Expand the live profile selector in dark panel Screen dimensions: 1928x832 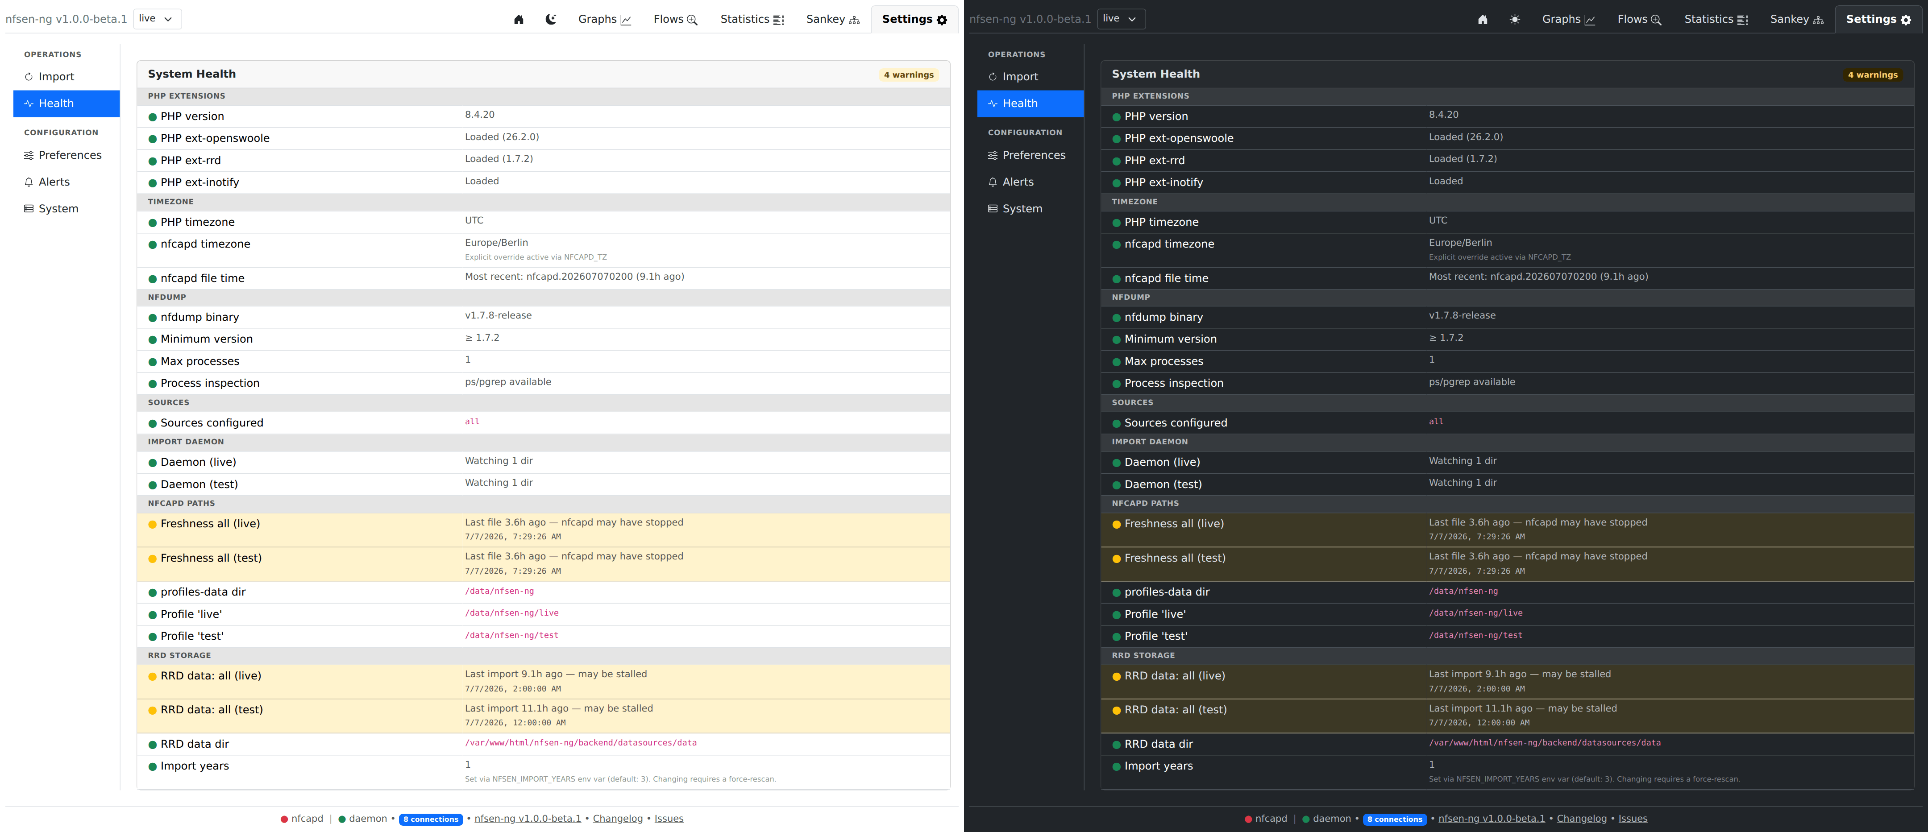[1121, 19]
